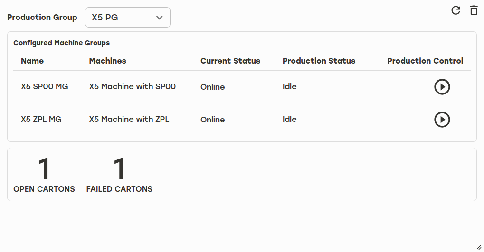Click the Production Control column header

pyautogui.click(x=425, y=61)
